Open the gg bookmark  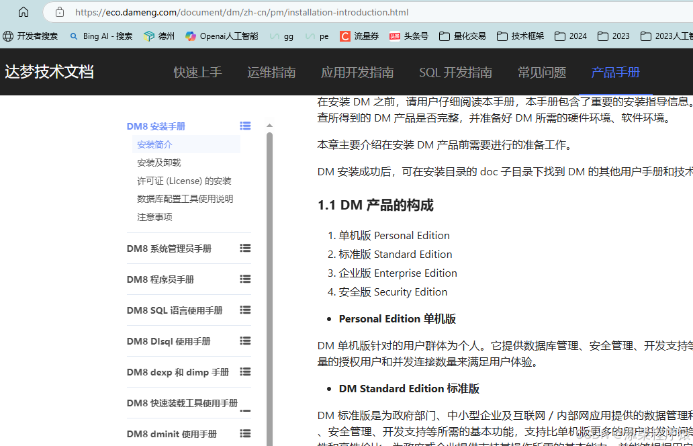281,36
